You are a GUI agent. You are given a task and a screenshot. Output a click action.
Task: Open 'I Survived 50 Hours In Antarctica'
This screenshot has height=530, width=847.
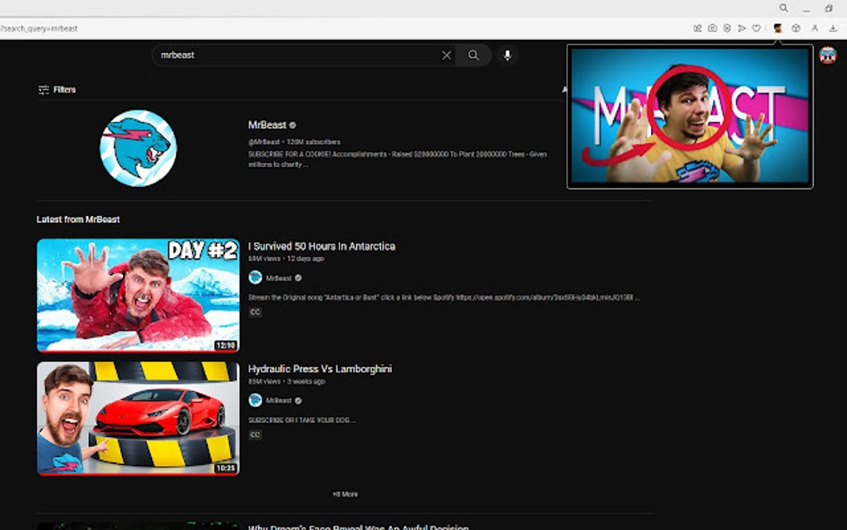[323, 246]
